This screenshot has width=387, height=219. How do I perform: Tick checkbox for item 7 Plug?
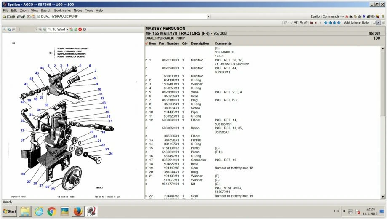tap(147, 100)
